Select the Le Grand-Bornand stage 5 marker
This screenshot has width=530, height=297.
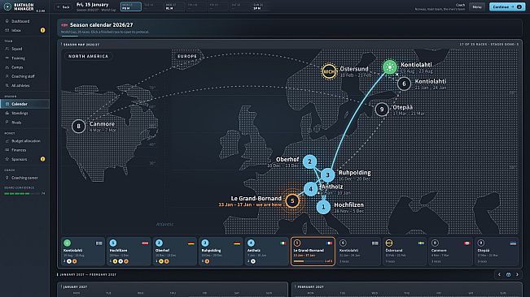tap(292, 201)
